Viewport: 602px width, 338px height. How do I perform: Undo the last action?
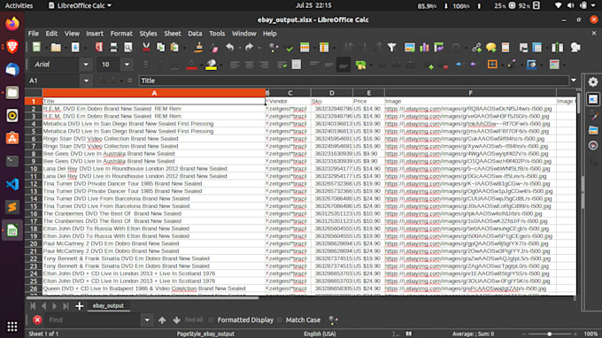(230, 47)
